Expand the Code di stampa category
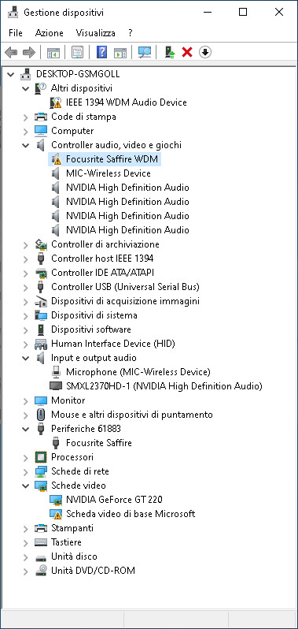The height and width of the screenshot is (629, 298). [26, 117]
